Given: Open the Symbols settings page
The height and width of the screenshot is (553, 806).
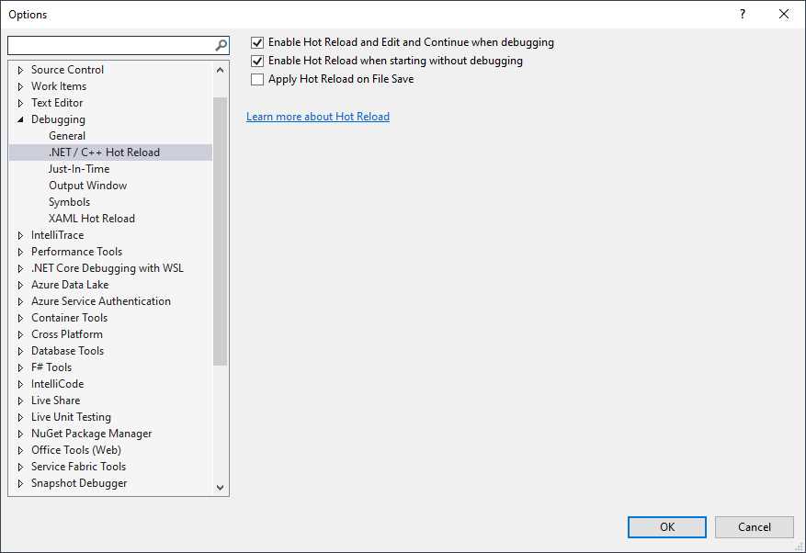Looking at the screenshot, I should (x=69, y=201).
